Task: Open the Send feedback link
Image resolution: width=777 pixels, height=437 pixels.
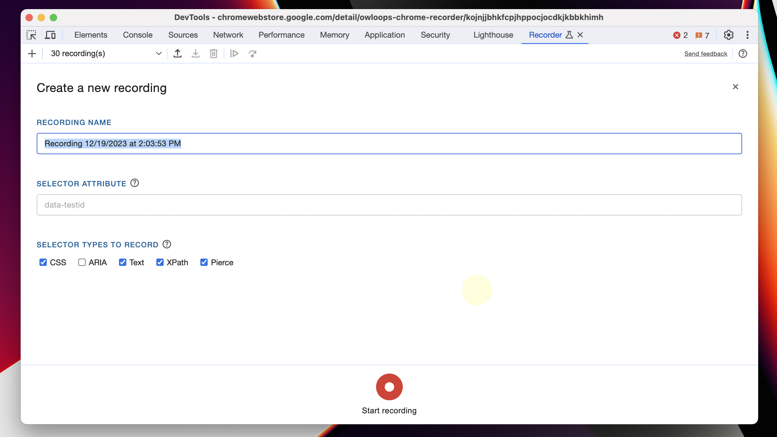Action: click(706, 54)
